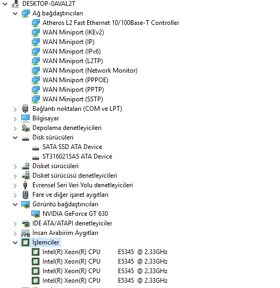Click the mouse devices icon
This screenshot has height=288, width=280.
tap(26, 195)
